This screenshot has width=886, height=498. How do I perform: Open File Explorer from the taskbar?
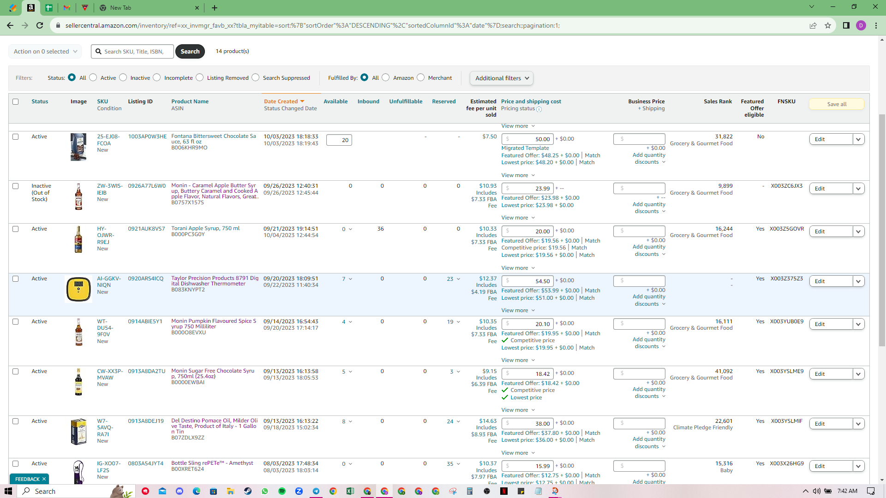231,491
